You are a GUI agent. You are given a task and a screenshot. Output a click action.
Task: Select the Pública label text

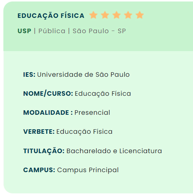point(52,31)
